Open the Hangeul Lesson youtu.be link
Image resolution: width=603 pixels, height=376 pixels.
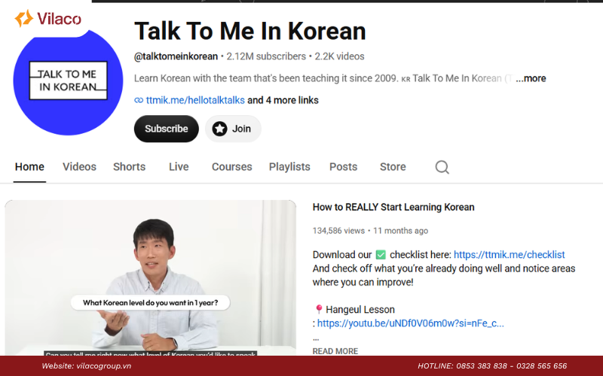pyautogui.click(x=410, y=323)
